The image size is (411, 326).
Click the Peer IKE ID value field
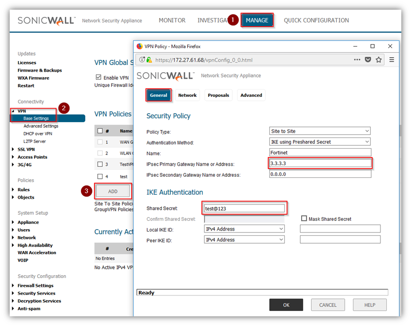pos(340,239)
